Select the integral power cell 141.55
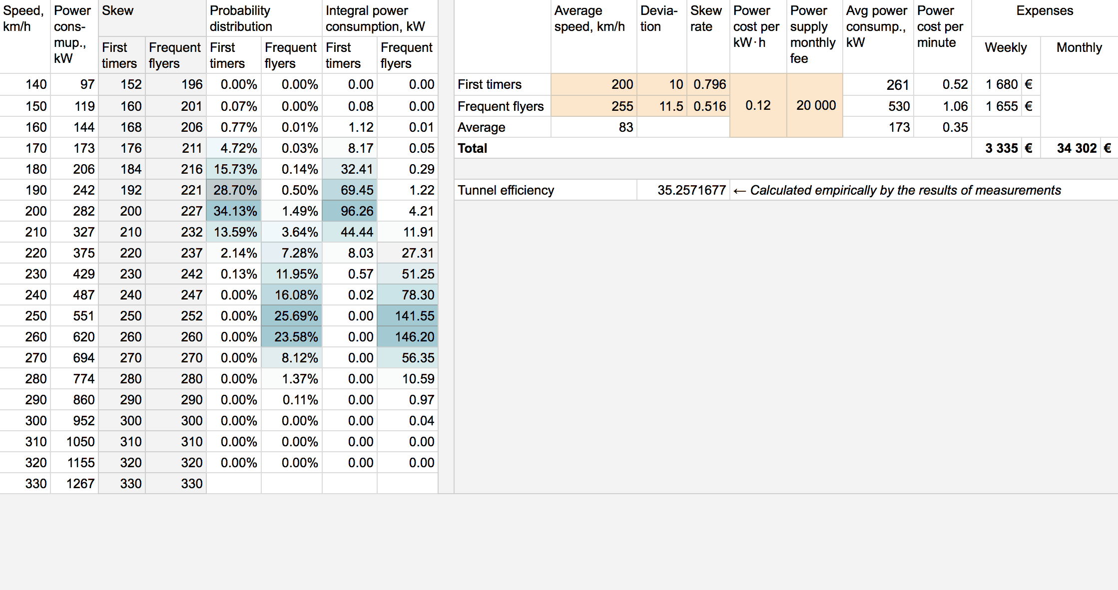The height and width of the screenshot is (590, 1118). tap(408, 316)
